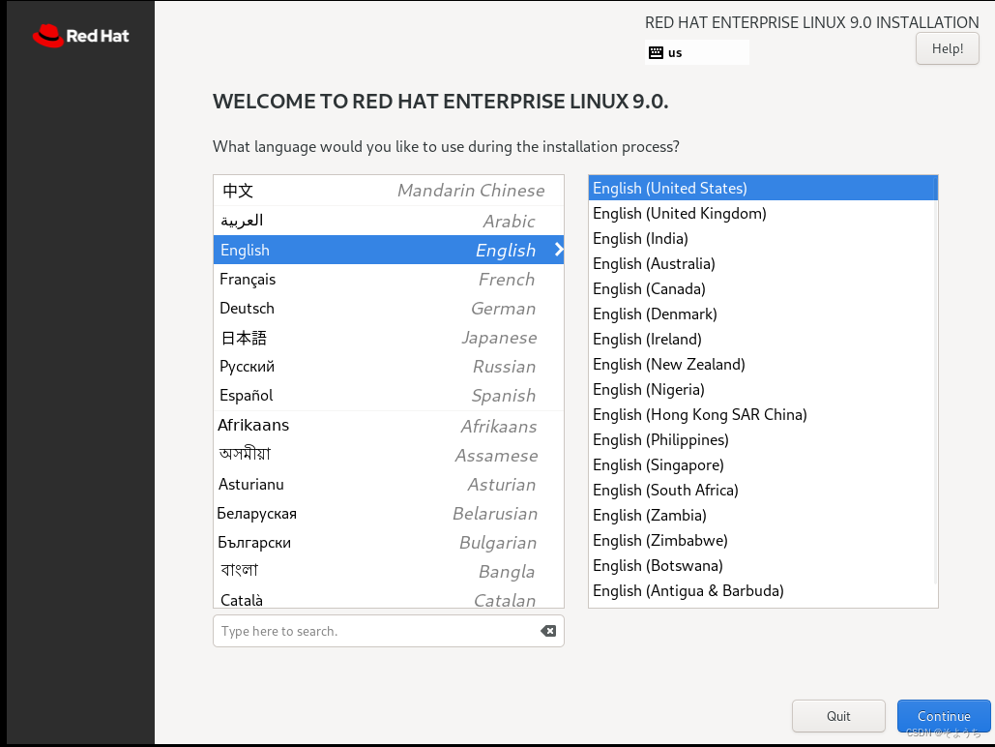Expand the English language chevron arrow
The image size is (995, 747).
pos(559,250)
